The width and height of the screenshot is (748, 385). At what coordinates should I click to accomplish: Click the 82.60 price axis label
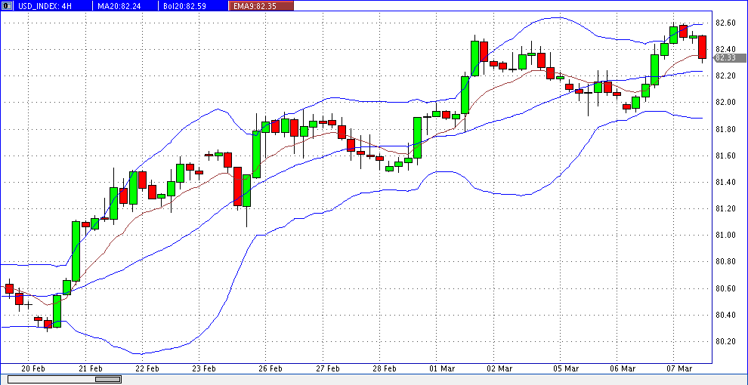click(x=725, y=23)
